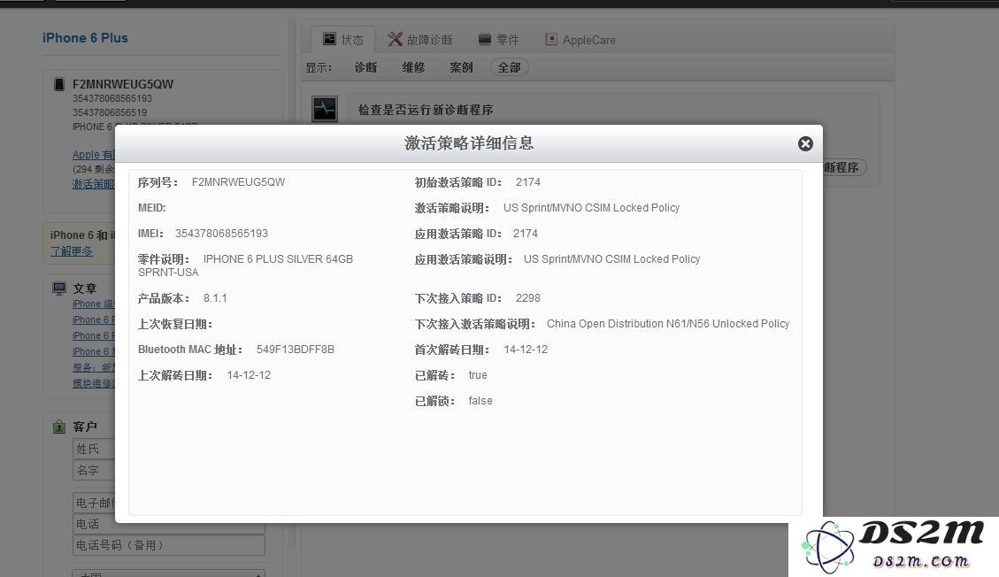Select the 全部 filter
Image resolution: width=999 pixels, height=577 pixels.
509,67
